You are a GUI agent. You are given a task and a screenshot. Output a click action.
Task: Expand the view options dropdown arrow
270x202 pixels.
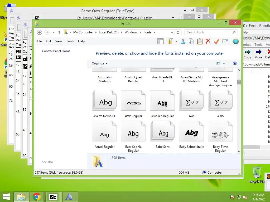pos(224,63)
